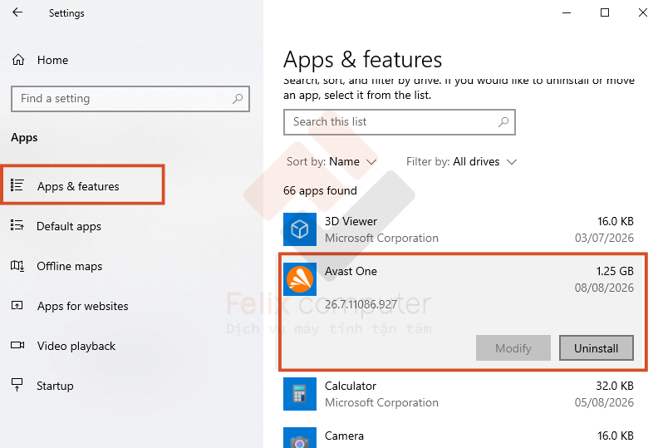Open Offline maps section
Image resolution: width=658 pixels, height=448 pixels.
pos(69,266)
